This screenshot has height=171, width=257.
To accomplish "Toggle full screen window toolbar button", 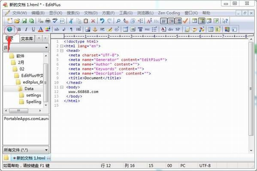I will tap(216, 21).
